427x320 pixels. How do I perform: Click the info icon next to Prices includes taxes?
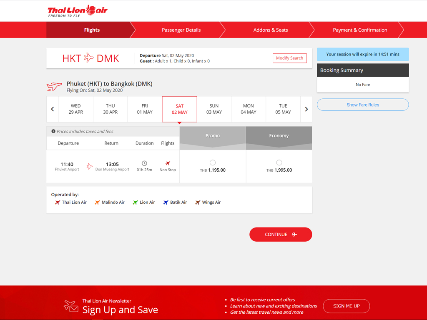(53, 131)
